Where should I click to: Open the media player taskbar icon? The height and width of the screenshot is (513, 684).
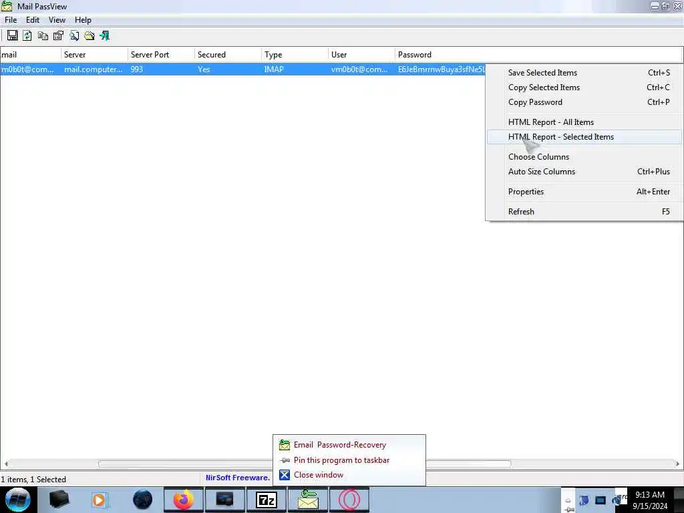tap(100, 500)
